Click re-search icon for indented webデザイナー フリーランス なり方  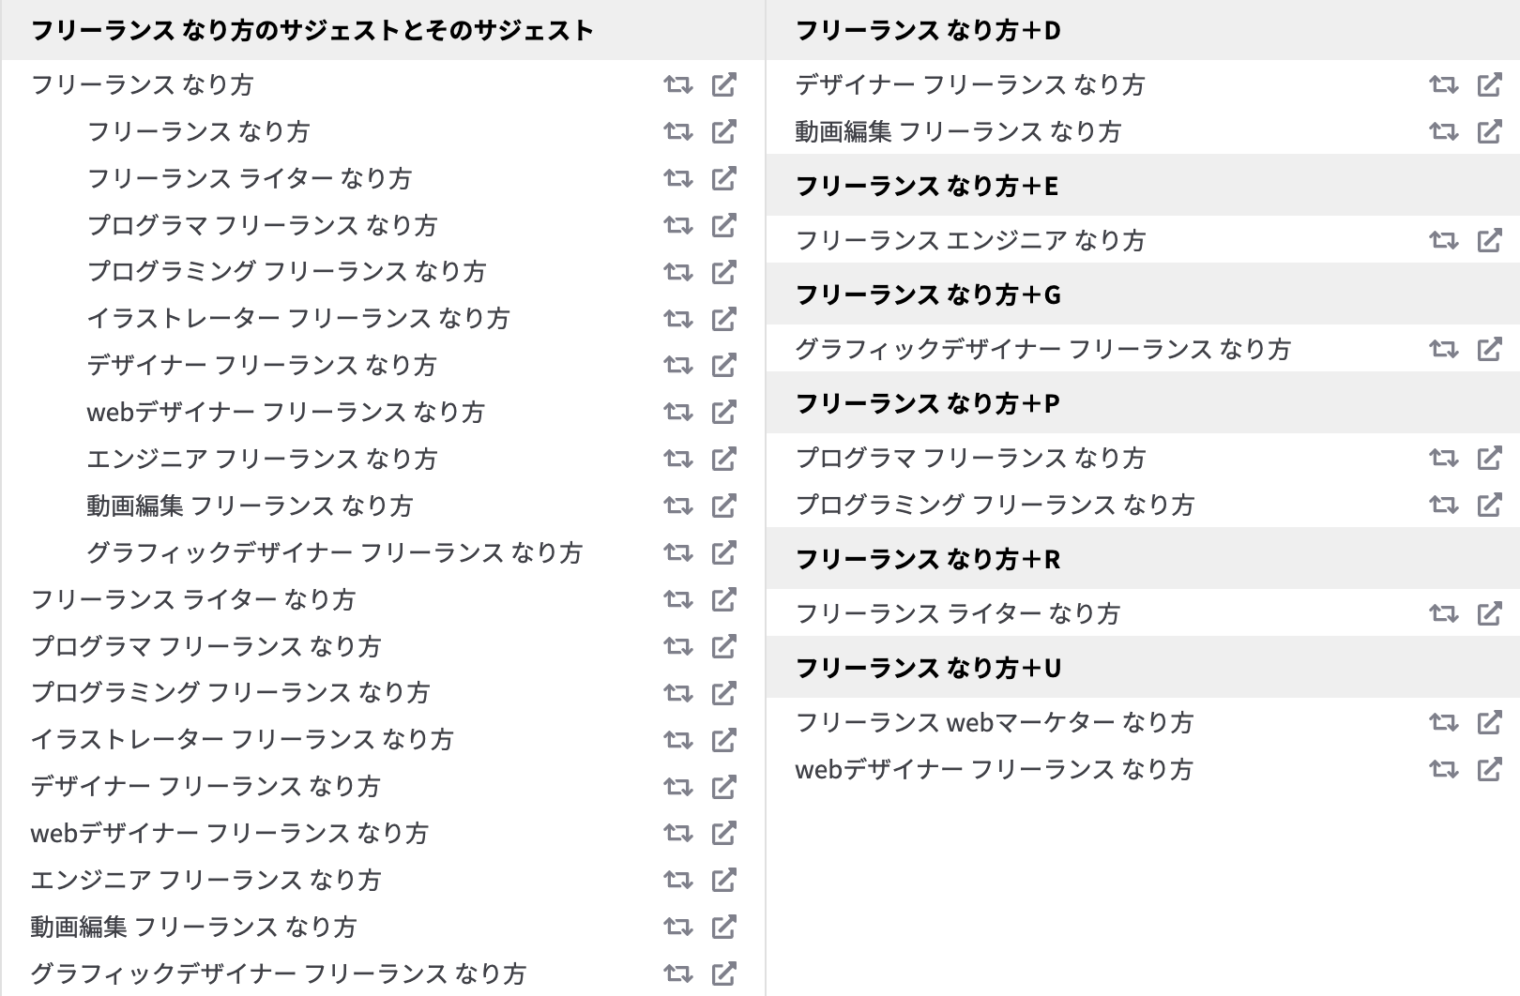click(x=677, y=413)
